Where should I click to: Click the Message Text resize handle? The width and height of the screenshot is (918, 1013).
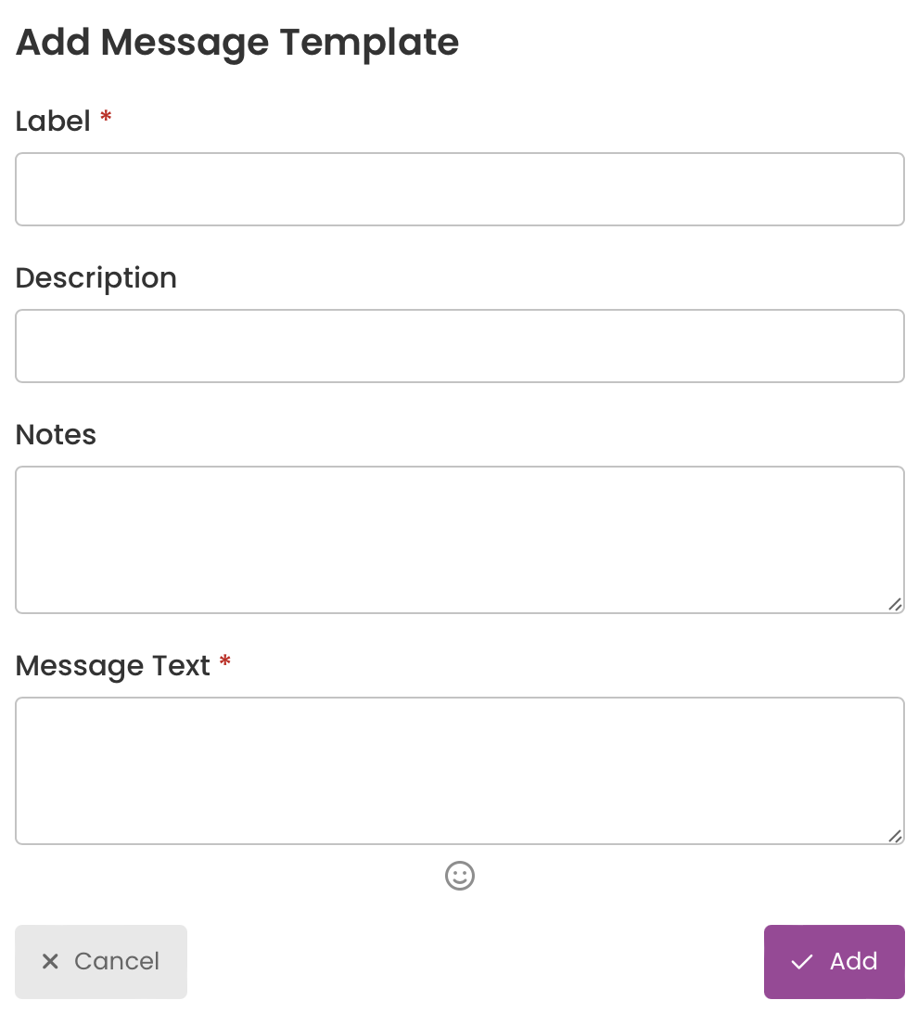click(x=895, y=835)
